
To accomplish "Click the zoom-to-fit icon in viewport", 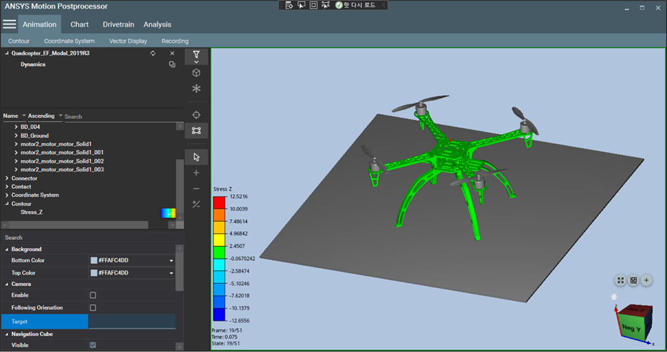I will (620, 281).
